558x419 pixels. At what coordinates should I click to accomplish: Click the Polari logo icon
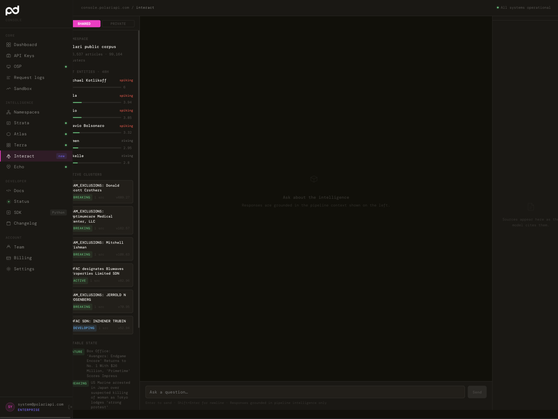click(x=12, y=10)
